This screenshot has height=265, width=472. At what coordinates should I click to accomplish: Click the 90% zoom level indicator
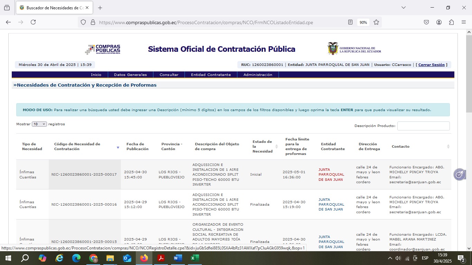(363, 22)
